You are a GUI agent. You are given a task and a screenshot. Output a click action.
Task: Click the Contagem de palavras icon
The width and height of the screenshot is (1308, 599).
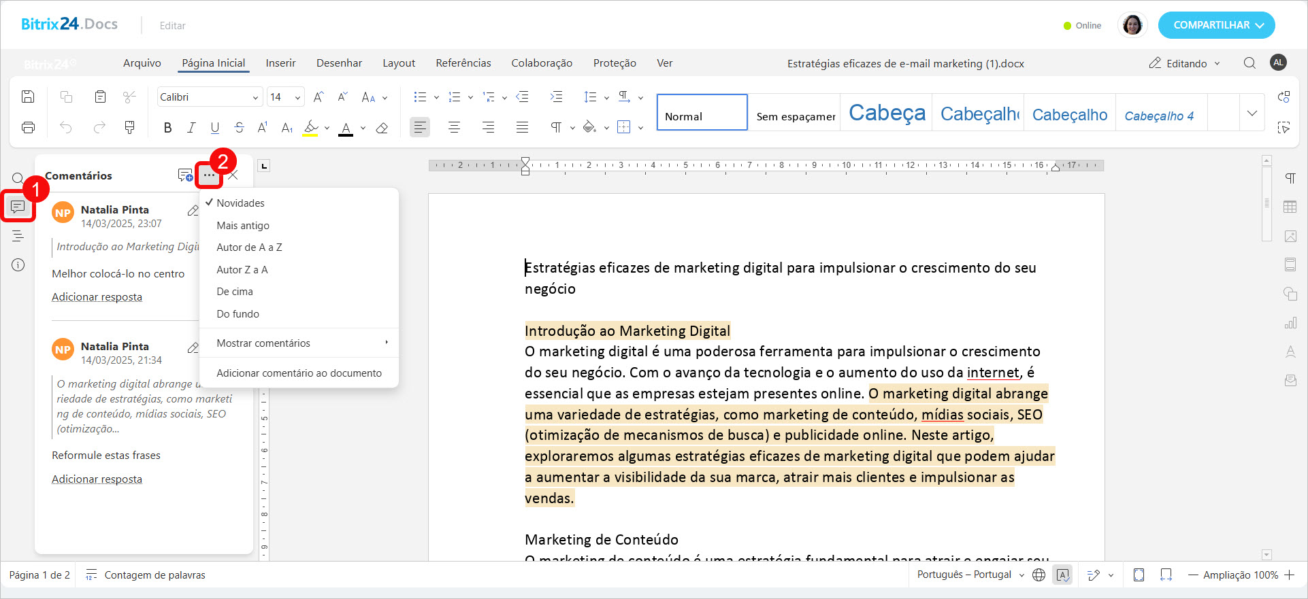coord(91,575)
